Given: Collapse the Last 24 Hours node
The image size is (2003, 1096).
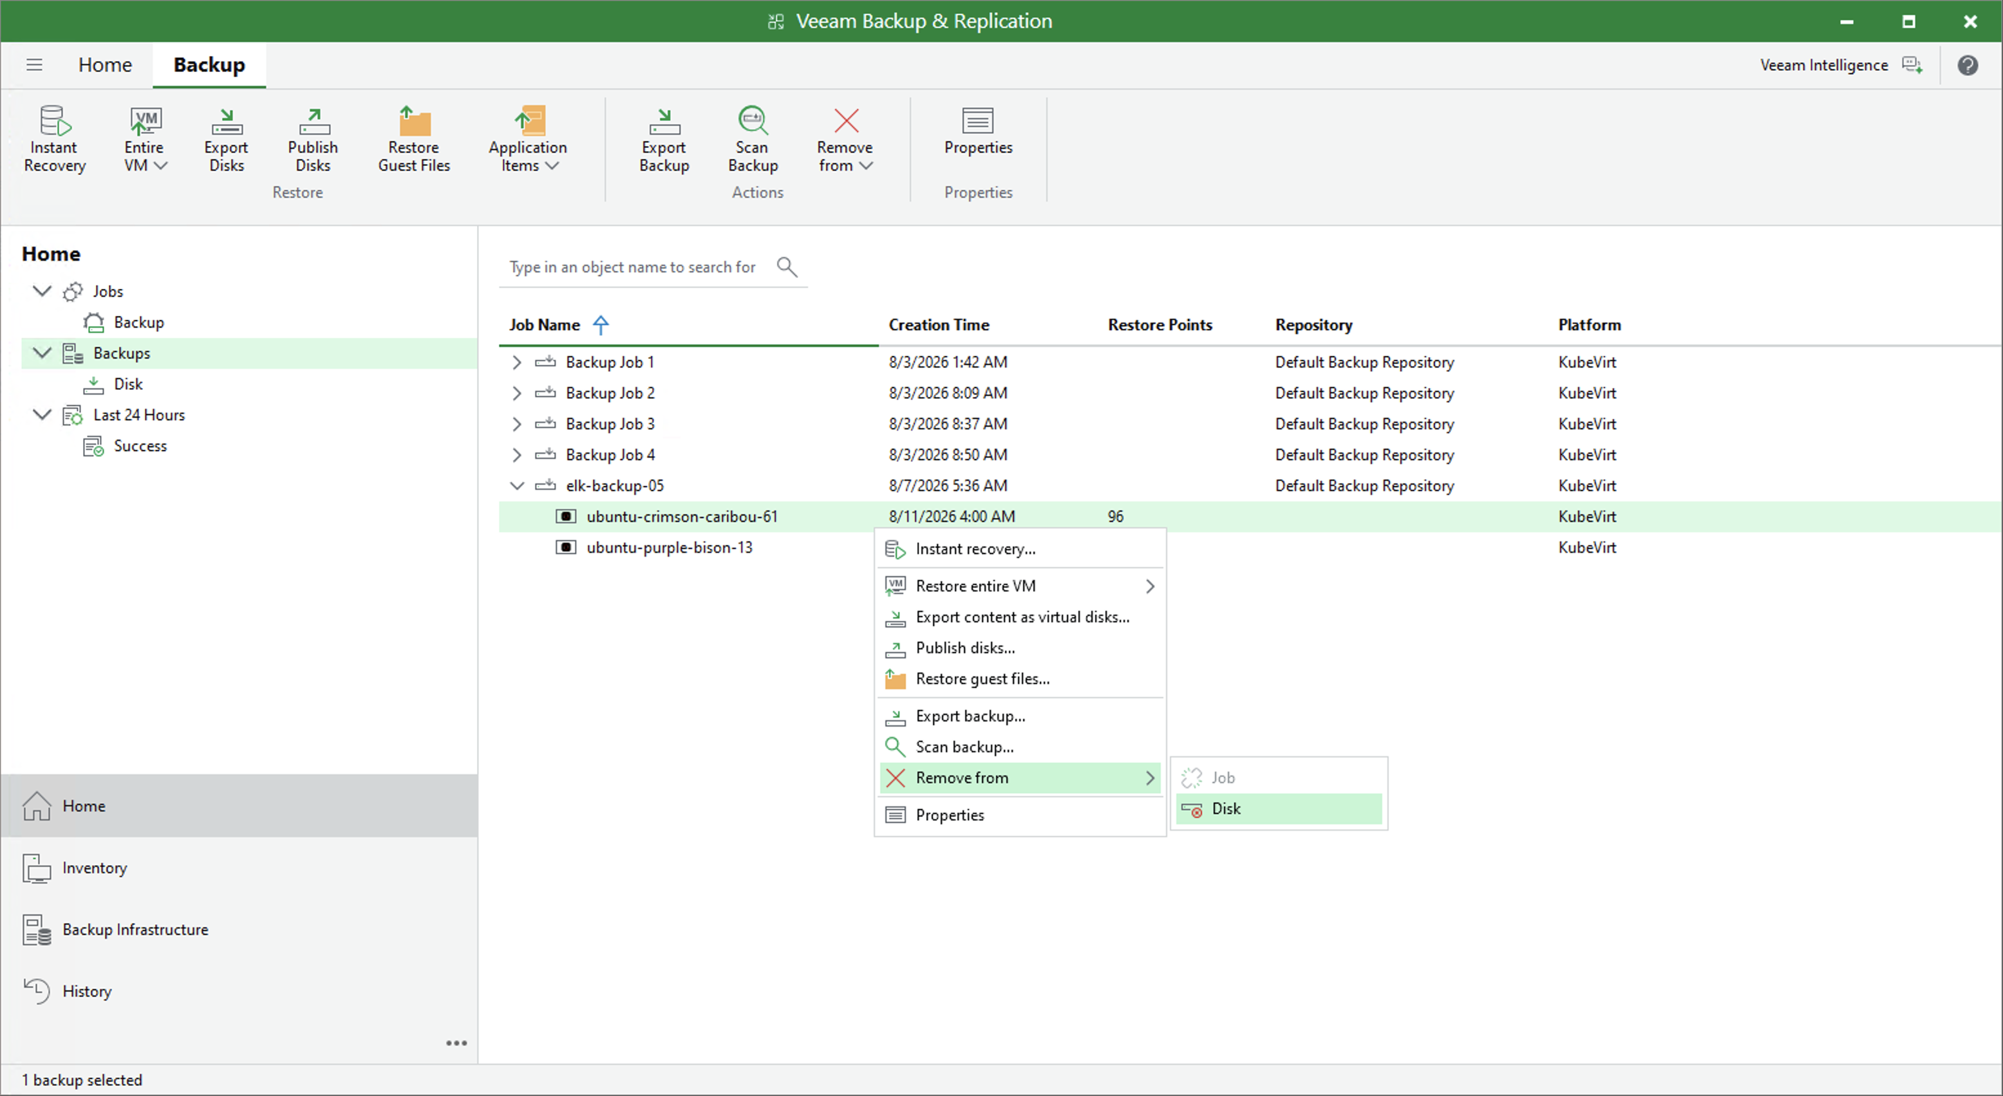Looking at the screenshot, I should pyautogui.click(x=42, y=414).
